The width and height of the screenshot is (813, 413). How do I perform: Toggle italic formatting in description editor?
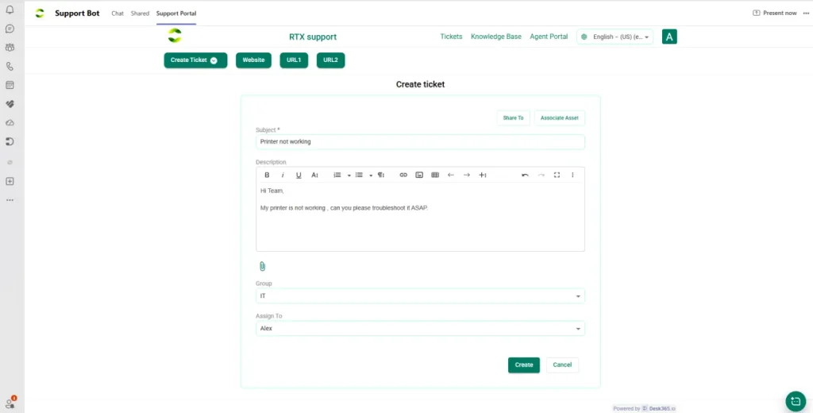283,175
